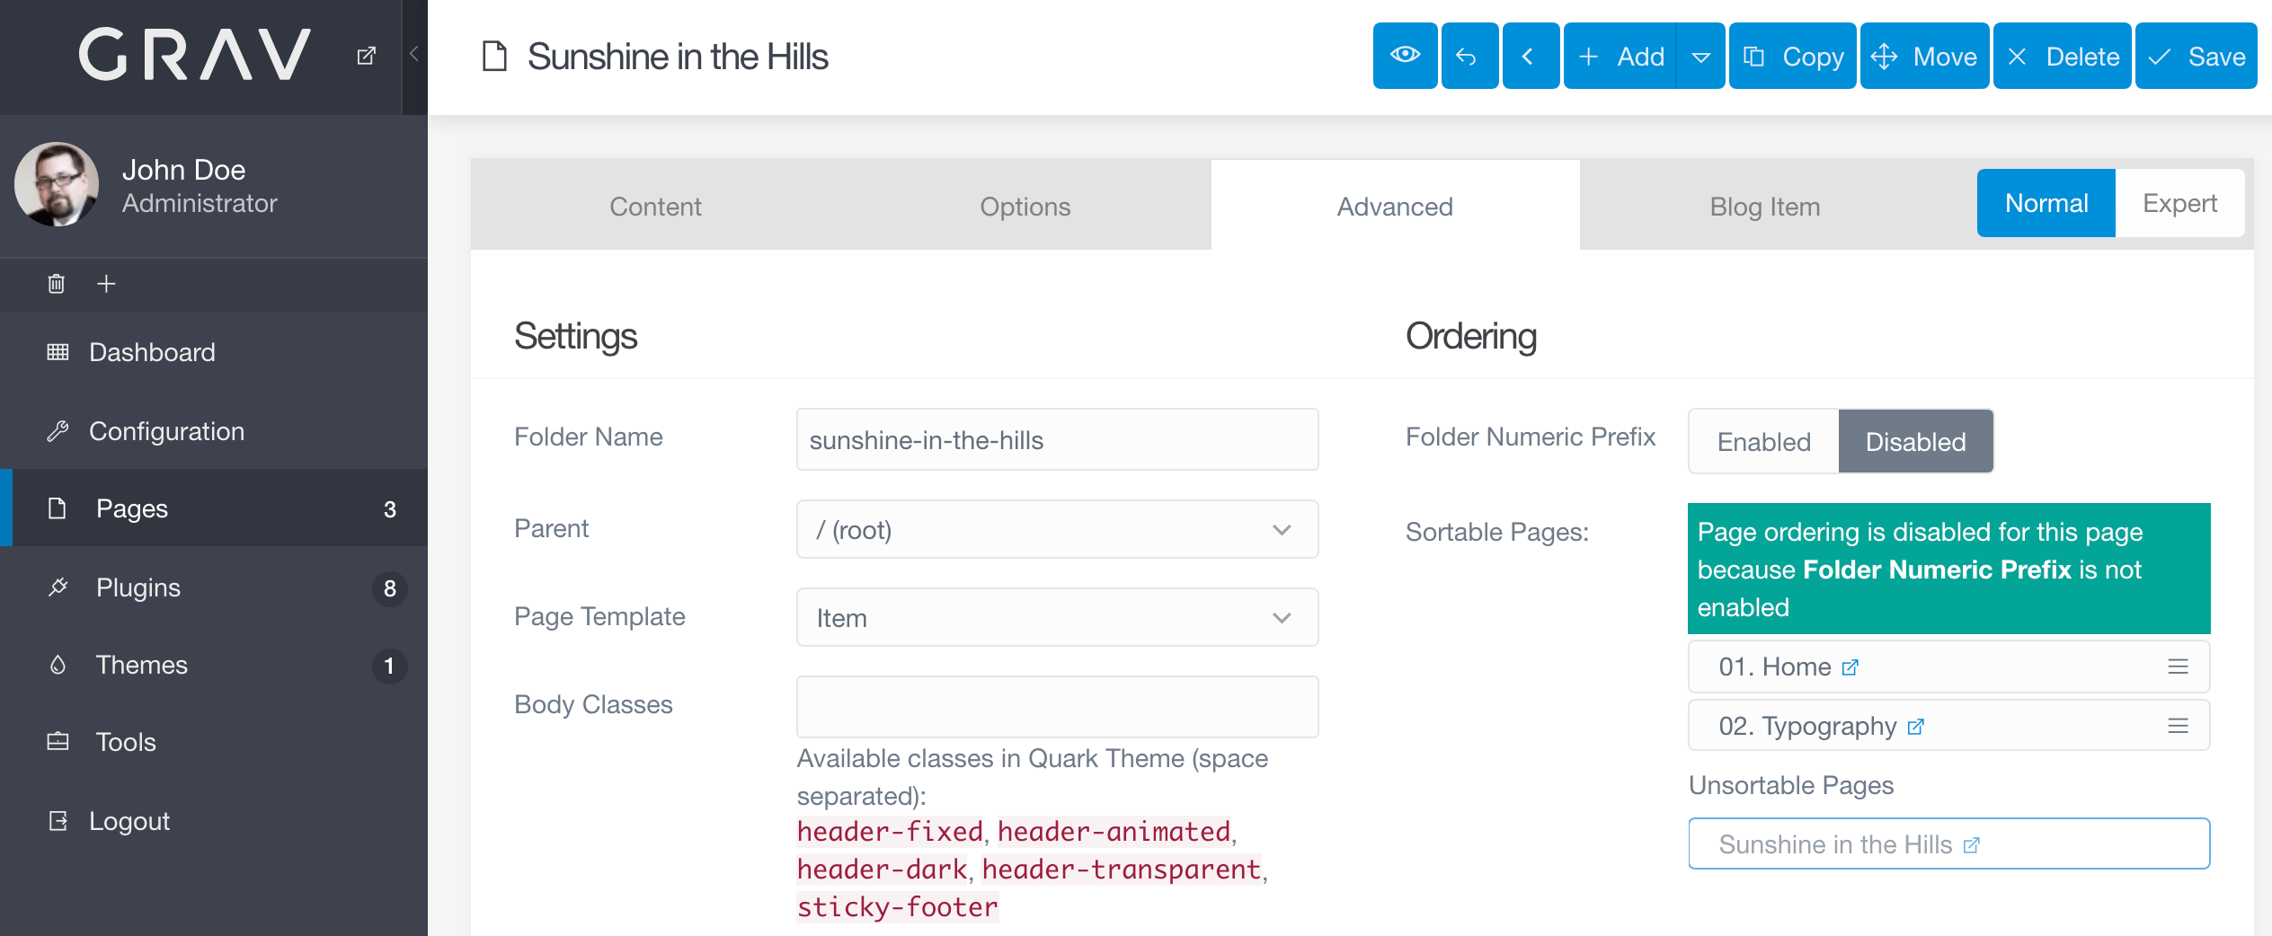The height and width of the screenshot is (936, 2272).
Task: Switch editor mode to Expert
Action: (2180, 203)
